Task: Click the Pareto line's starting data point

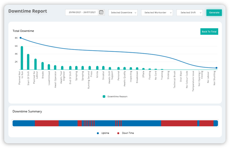Action: pyautogui.click(x=20, y=38)
